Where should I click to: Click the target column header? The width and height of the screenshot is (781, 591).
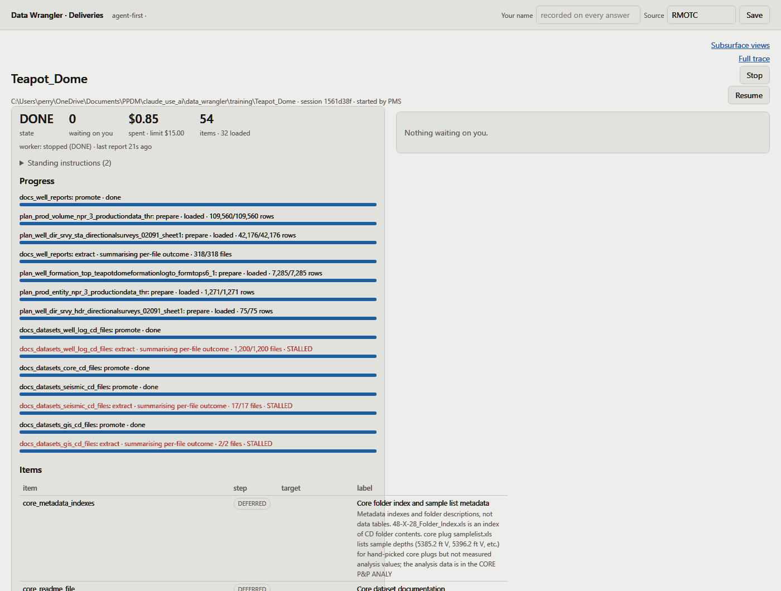tap(291, 488)
